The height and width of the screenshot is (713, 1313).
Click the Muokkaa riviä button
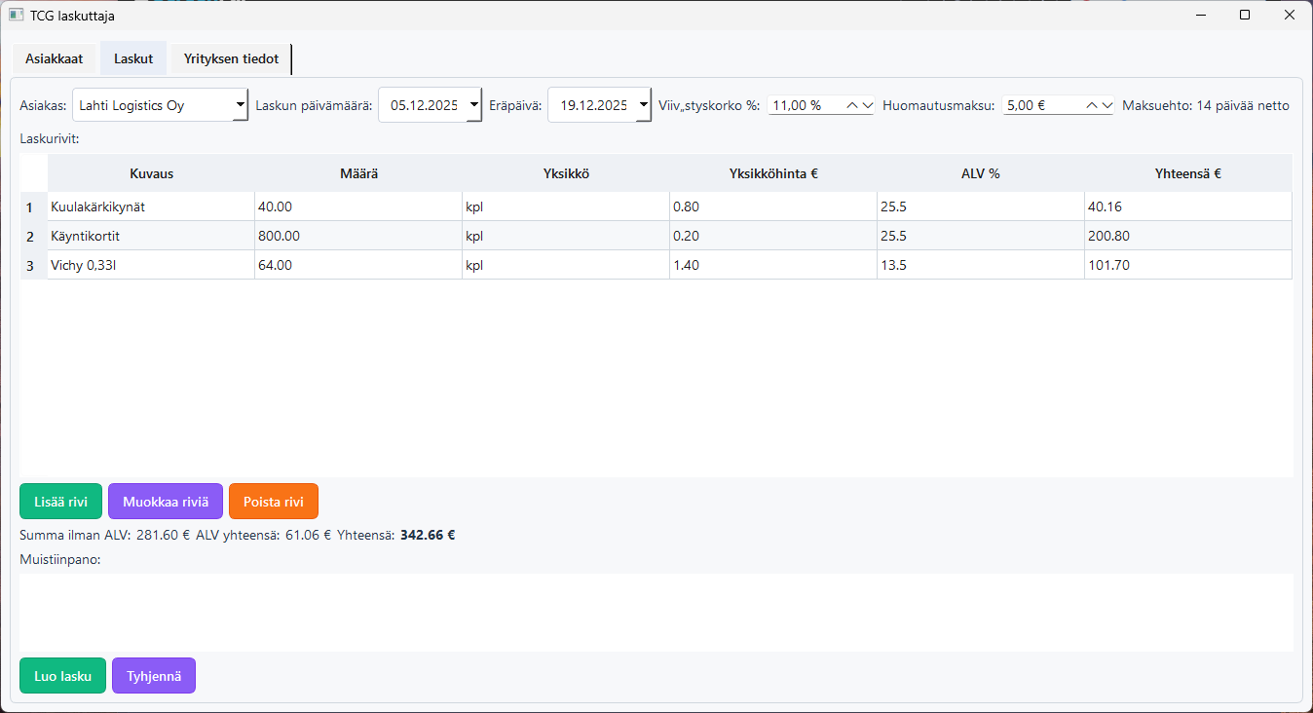coord(166,502)
